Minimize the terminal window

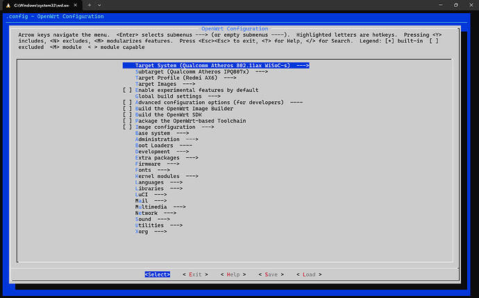[x=441, y=5]
